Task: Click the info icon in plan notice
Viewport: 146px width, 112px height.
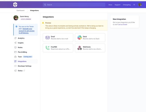Action: click(16, 27)
